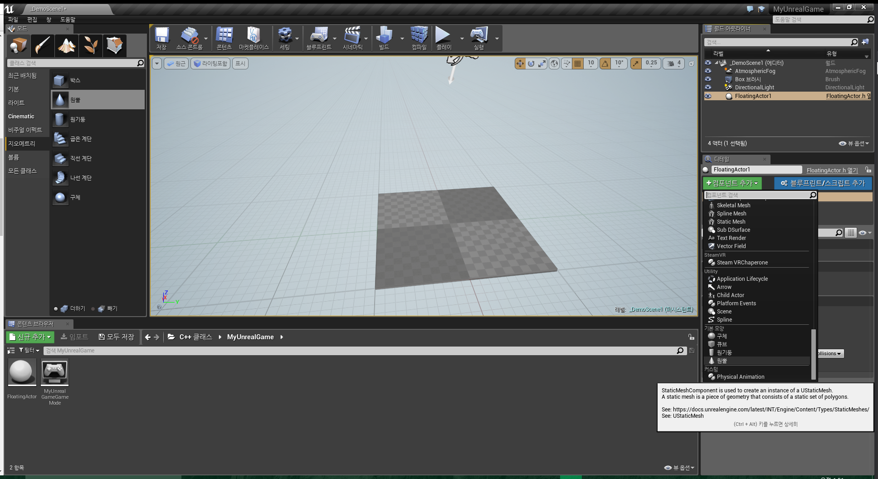Toggle world/local coordinate globe icon

point(554,64)
